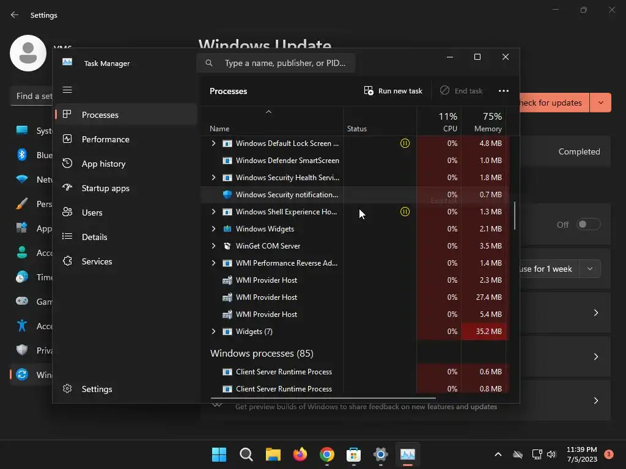Click the vertical scrollbar in process list
Viewport: 626px width, 469px height.
[514, 216]
